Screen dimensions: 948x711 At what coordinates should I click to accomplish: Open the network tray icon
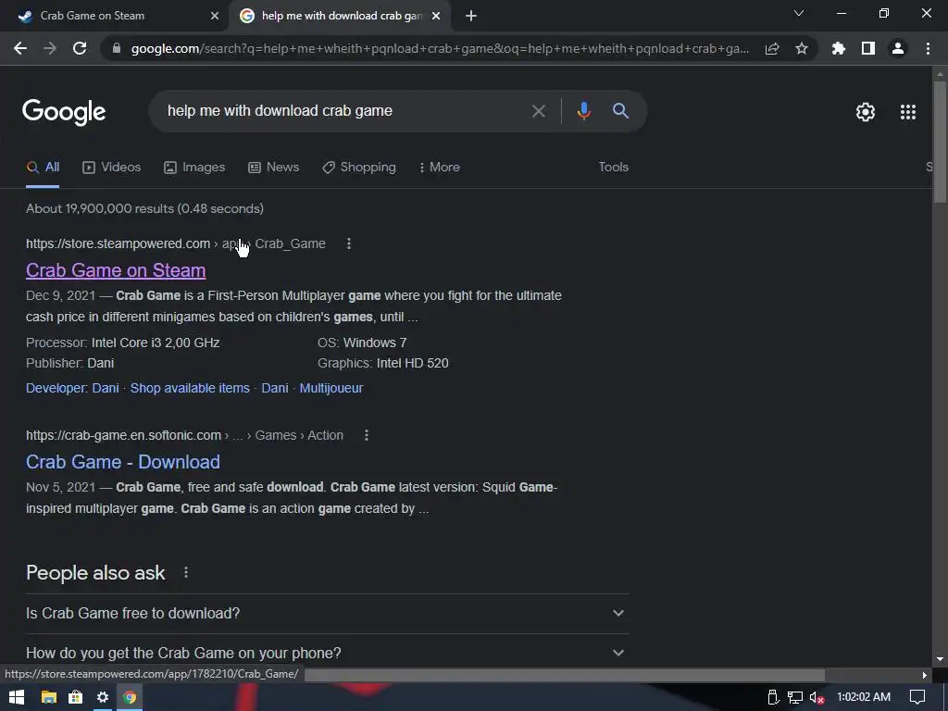coord(795,698)
